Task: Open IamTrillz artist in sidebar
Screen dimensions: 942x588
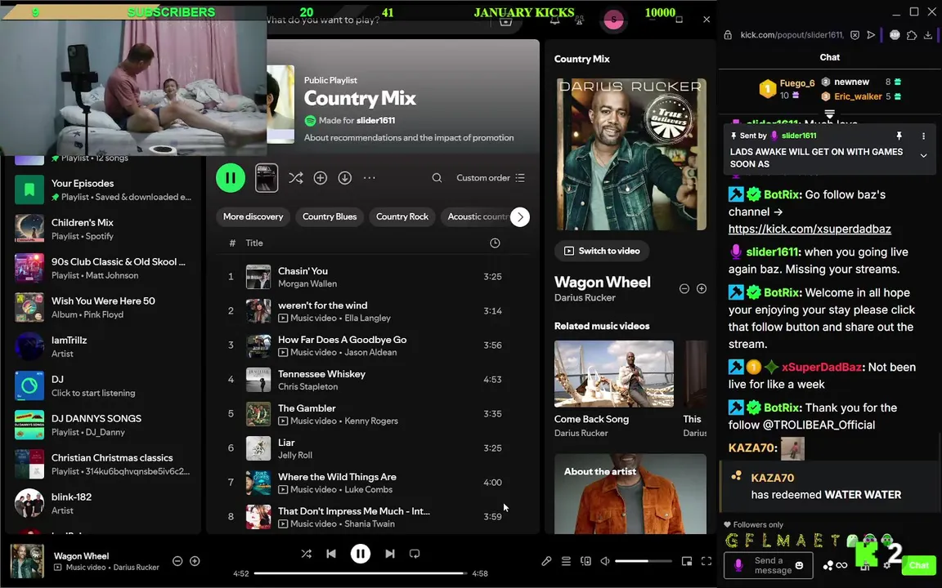Action: click(103, 346)
